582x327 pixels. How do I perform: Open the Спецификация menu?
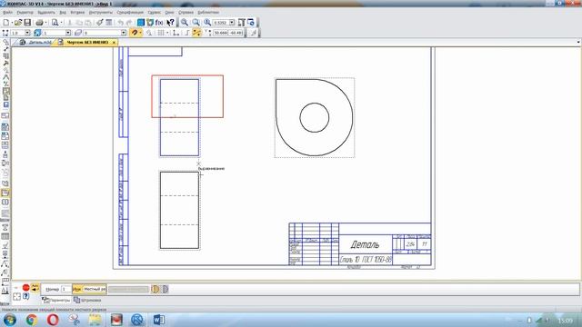(130, 12)
